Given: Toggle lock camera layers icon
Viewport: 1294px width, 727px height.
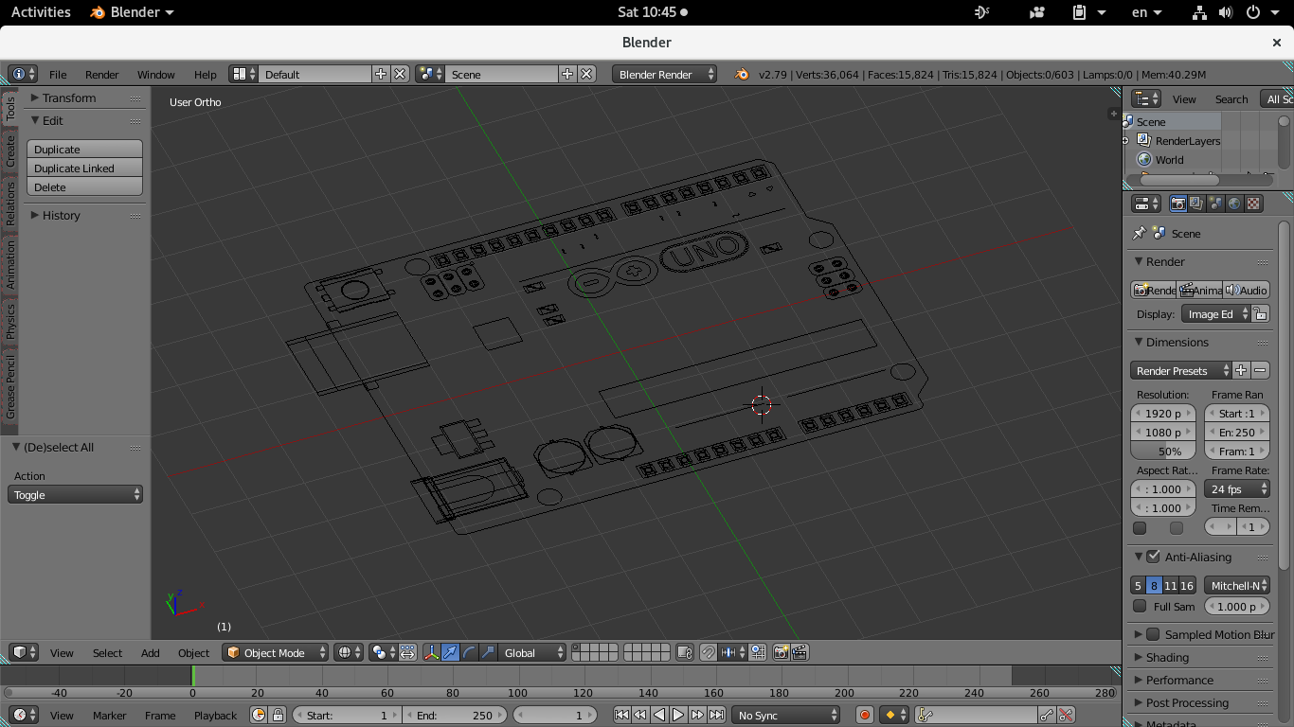Looking at the screenshot, I should (685, 652).
